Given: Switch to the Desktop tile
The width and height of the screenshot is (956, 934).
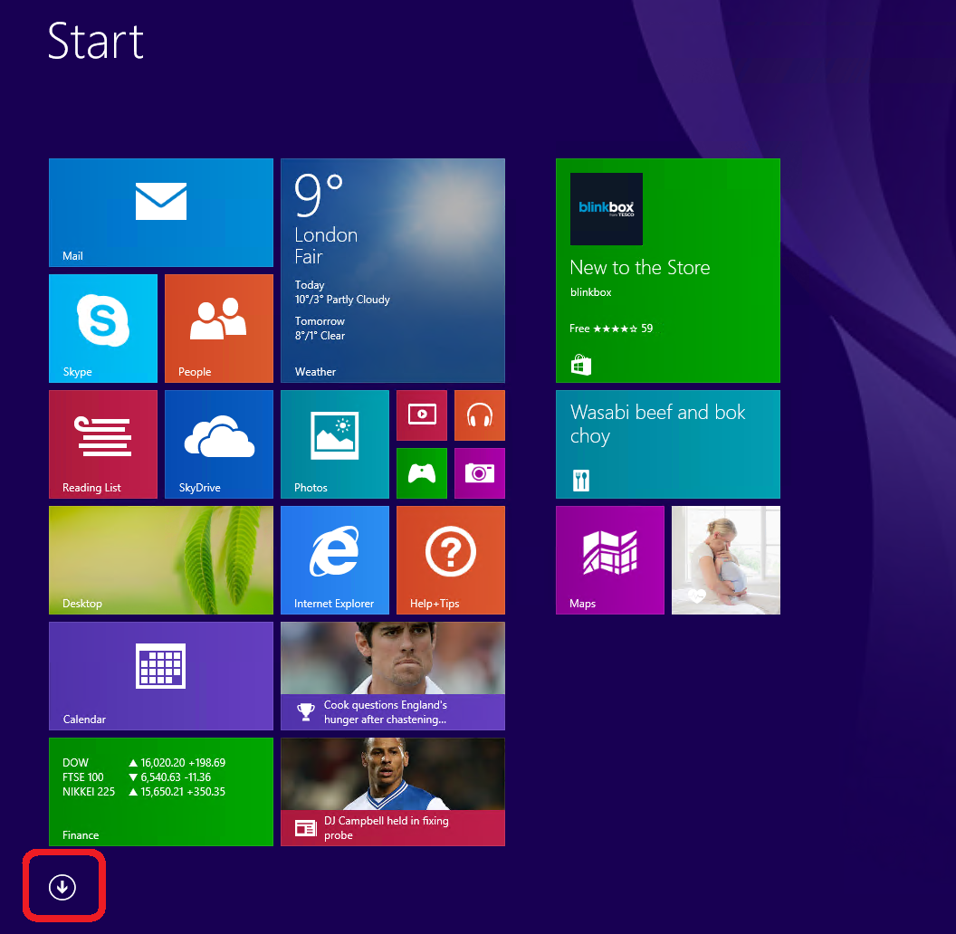Looking at the screenshot, I should pos(161,560).
